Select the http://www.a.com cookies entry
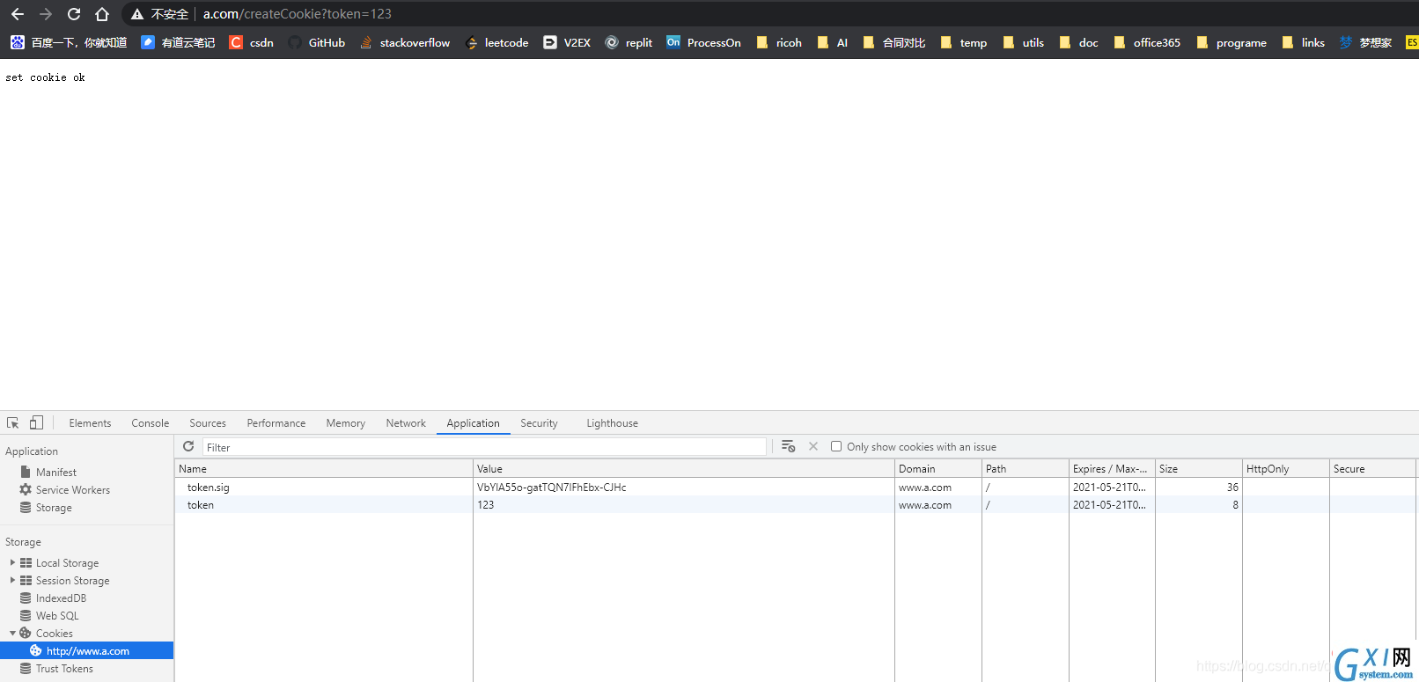Viewport: 1419px width, 682px height. [87, 651]
